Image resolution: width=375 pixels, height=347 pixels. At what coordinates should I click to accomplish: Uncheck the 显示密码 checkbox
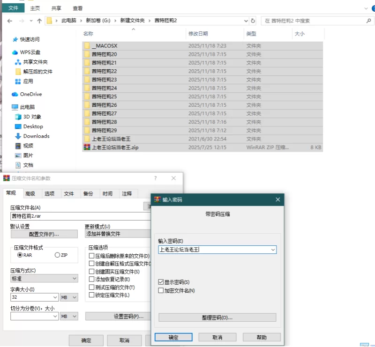click(x=161, y=282)
